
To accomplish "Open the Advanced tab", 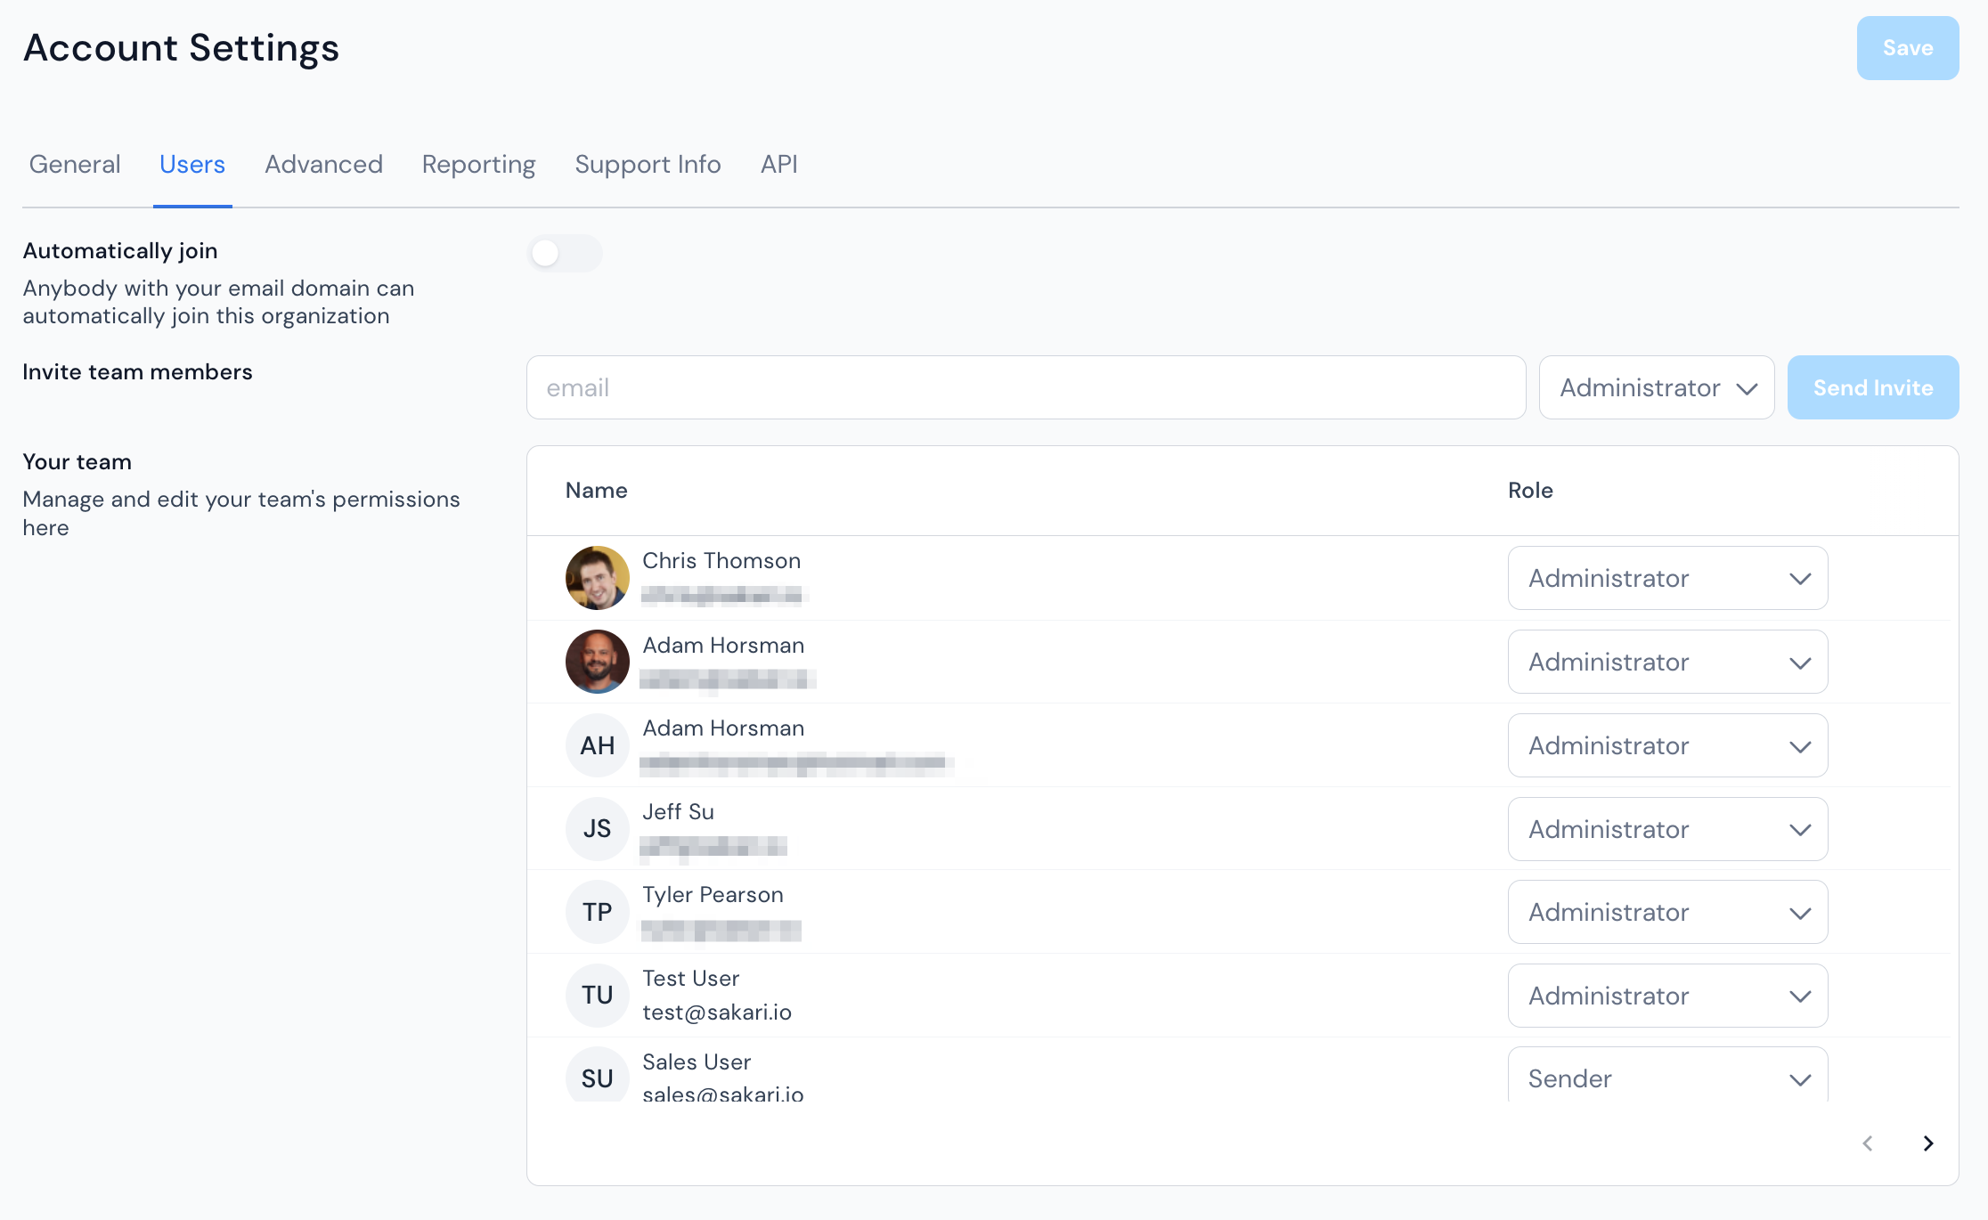I will [323, 165].
